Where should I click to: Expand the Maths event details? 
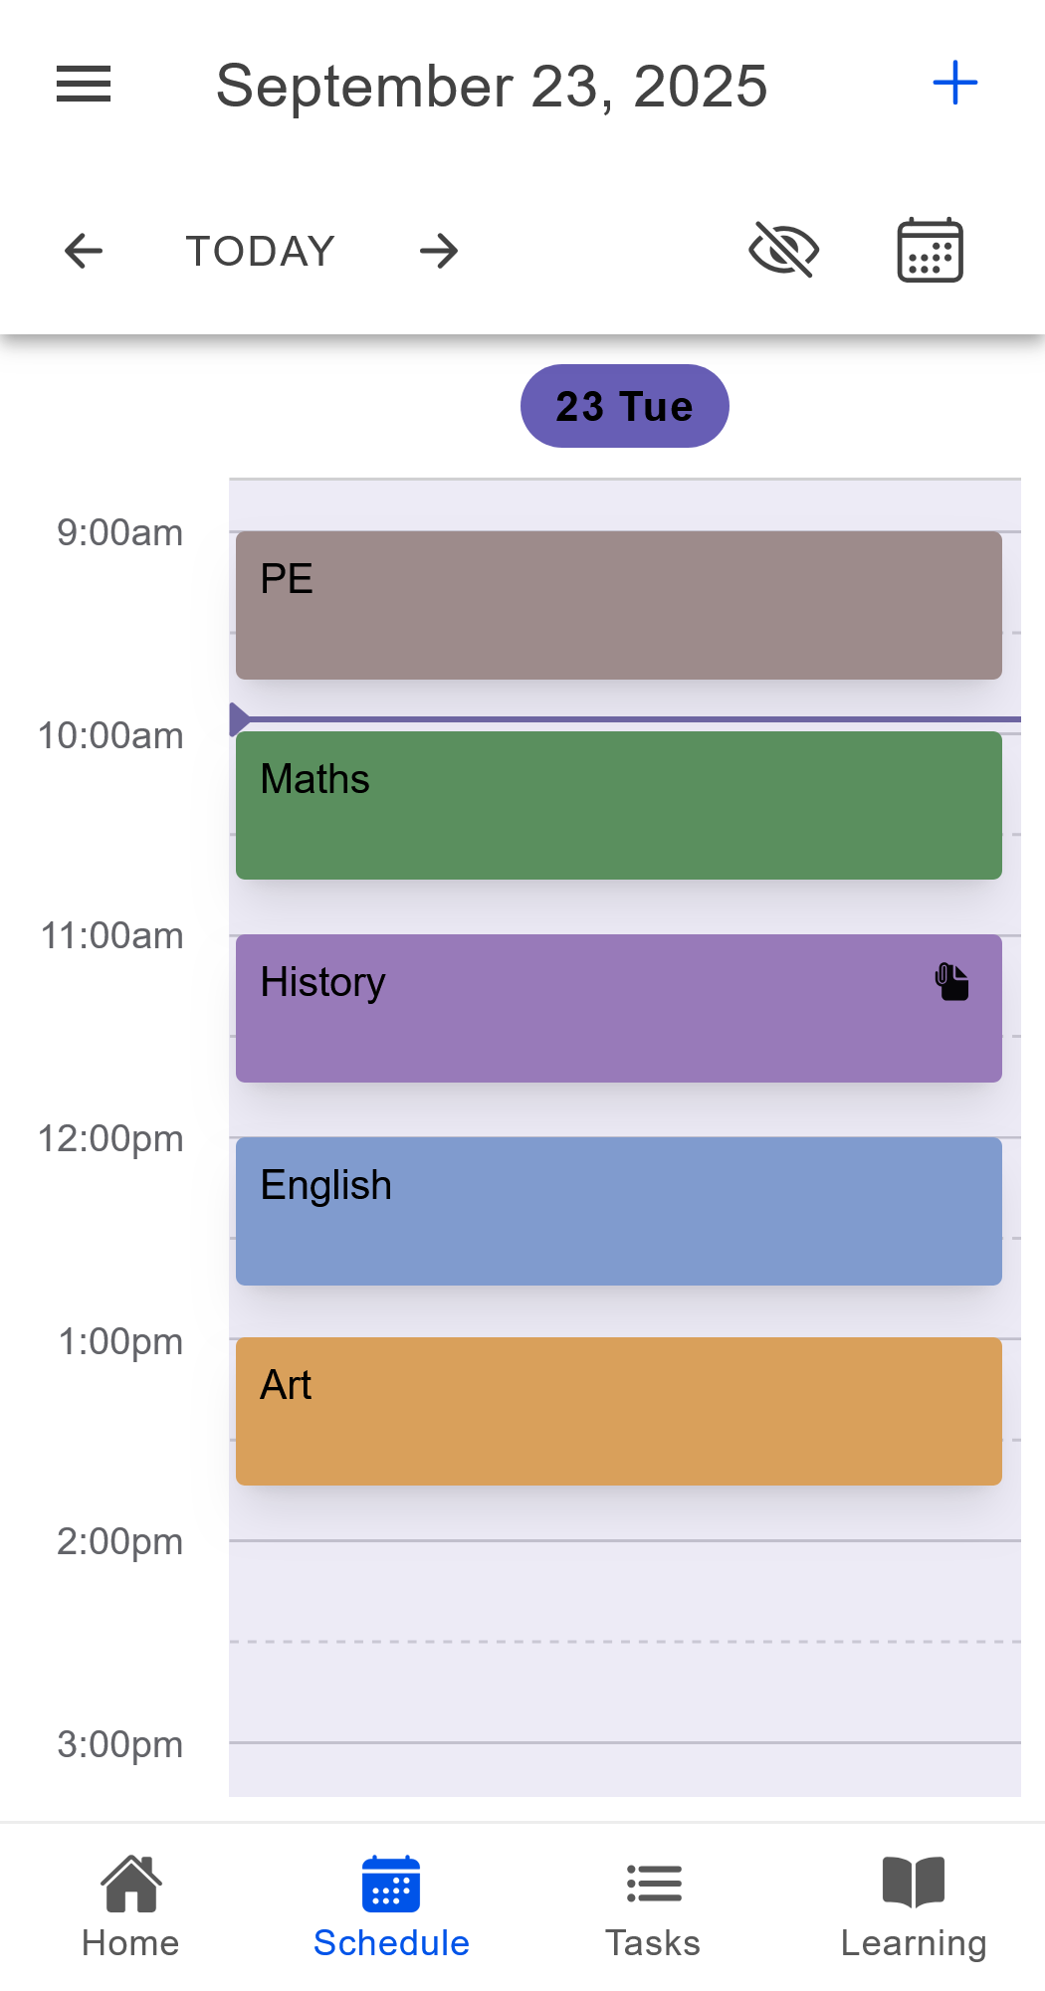click(x=619, y=804)
